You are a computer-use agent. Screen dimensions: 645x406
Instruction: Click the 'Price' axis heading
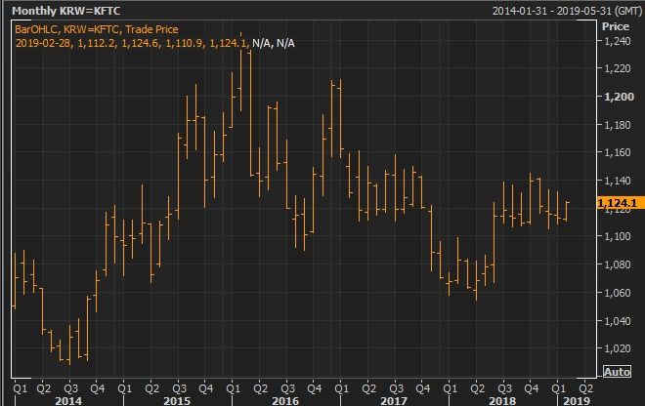pos(616,26)
